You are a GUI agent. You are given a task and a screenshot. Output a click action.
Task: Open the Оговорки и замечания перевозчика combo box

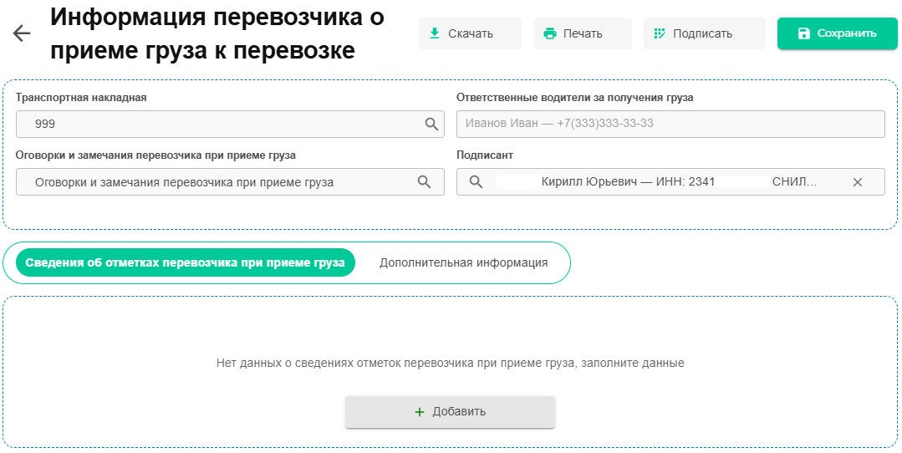230,181
